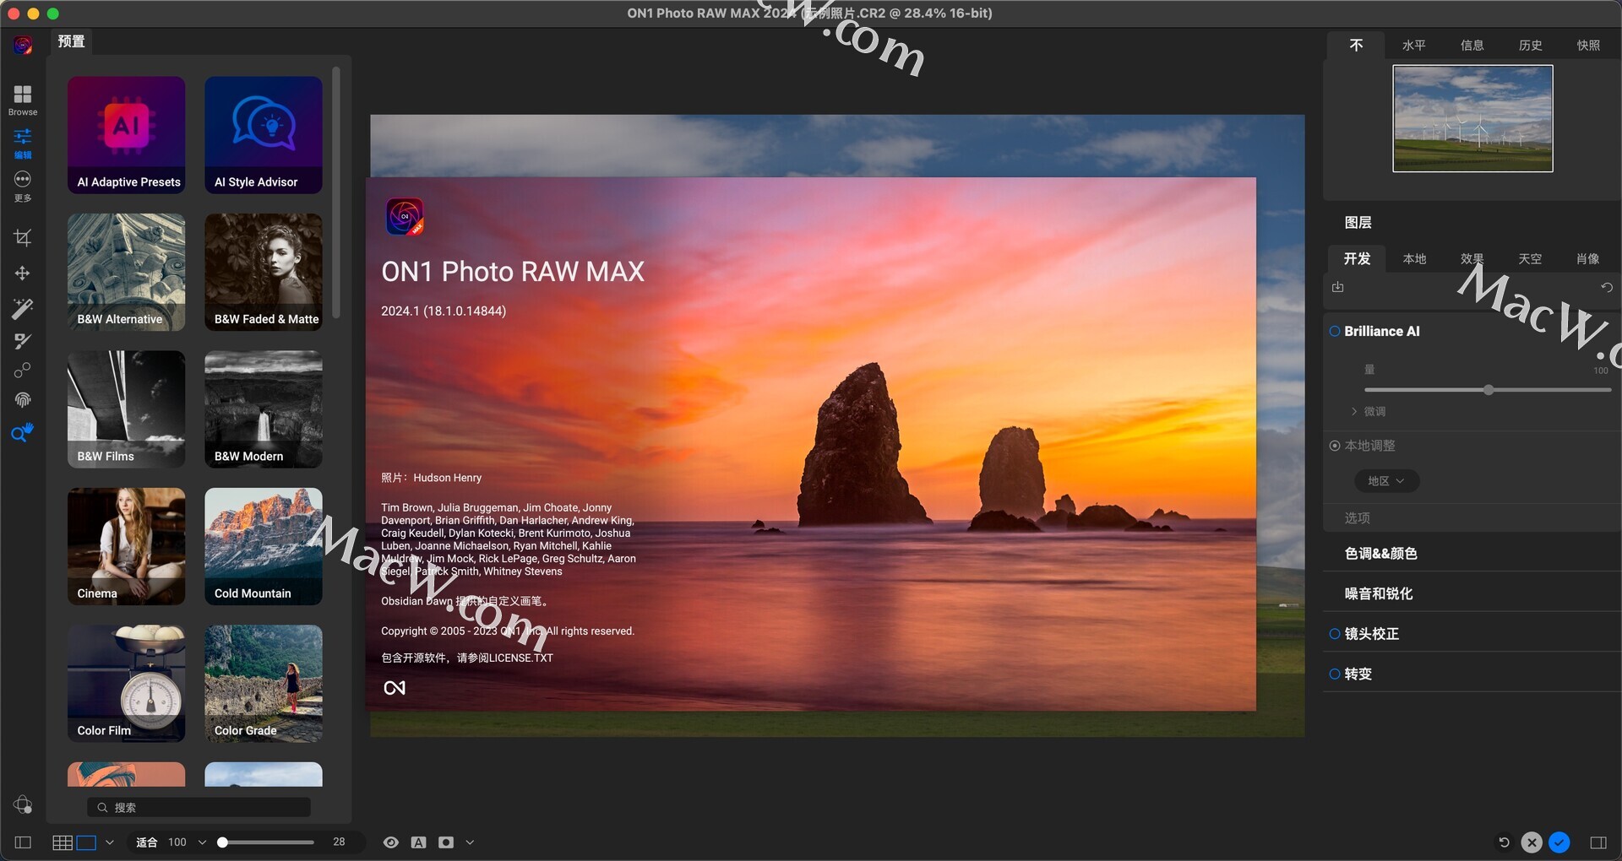Expand 微调 fine-tune section
Image resolution: width=1622 pixels, height=861 pixels.
click(1369, 411)
